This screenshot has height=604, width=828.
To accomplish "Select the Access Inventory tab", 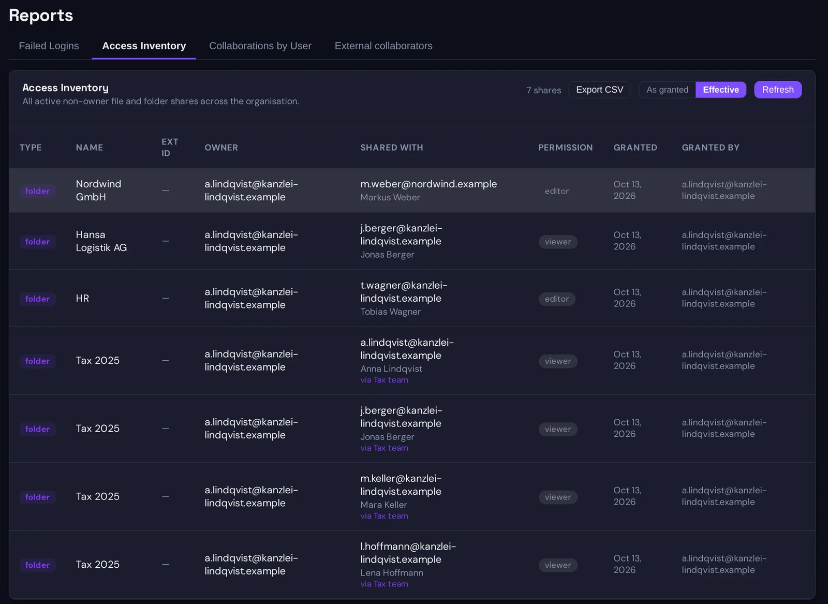I will pyautogui.click(x=144, y=46).
